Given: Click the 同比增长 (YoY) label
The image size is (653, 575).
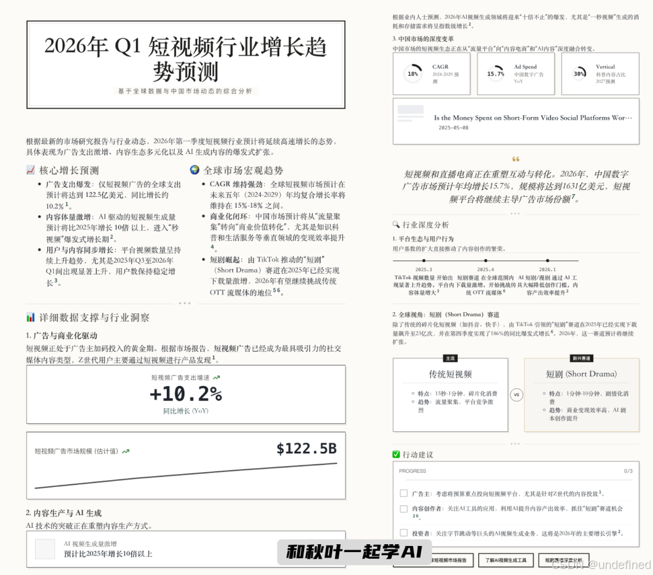Looking at the screenshot, I should 186,411.
